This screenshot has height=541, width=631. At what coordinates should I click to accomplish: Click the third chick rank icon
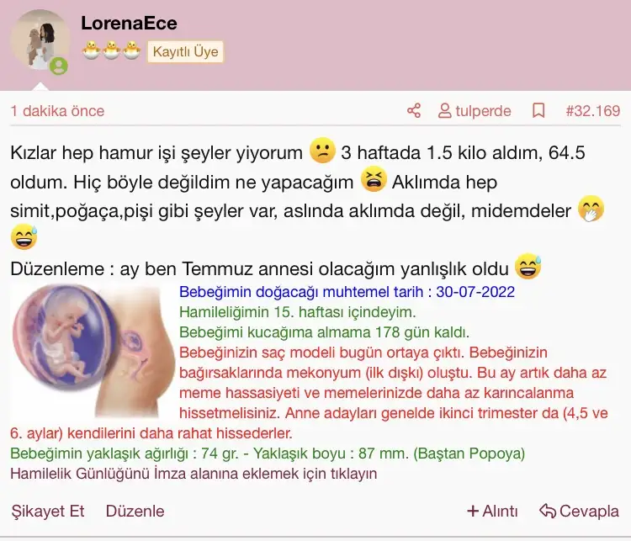coord(131,50)
